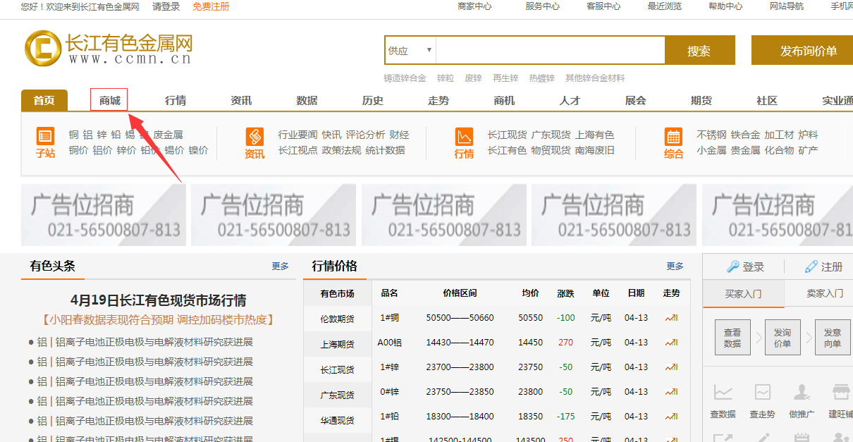Open the 查数据 line chart icon

tap(723, 393)
